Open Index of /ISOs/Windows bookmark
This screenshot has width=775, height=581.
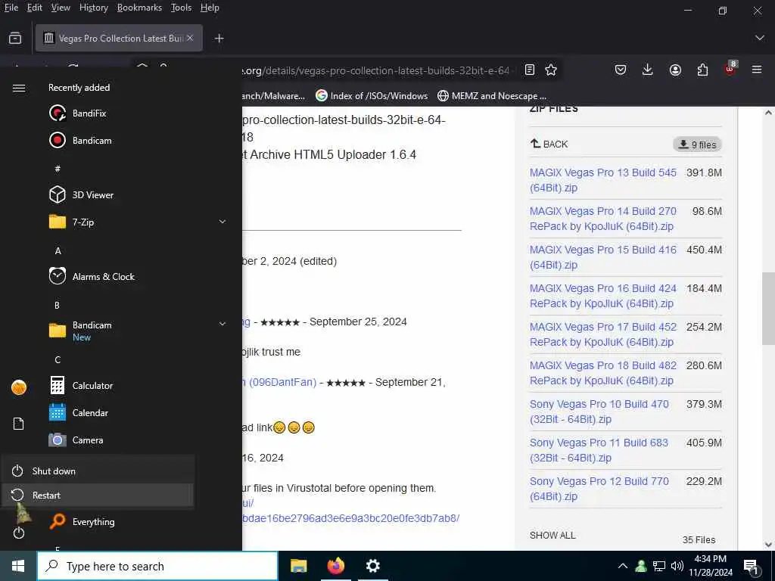372,95
